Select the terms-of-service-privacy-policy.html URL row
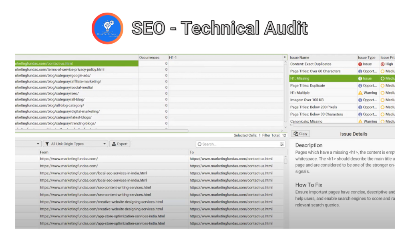Image resolution: width=410 pixels, height=243 pixels. click(x=76, y=69)
